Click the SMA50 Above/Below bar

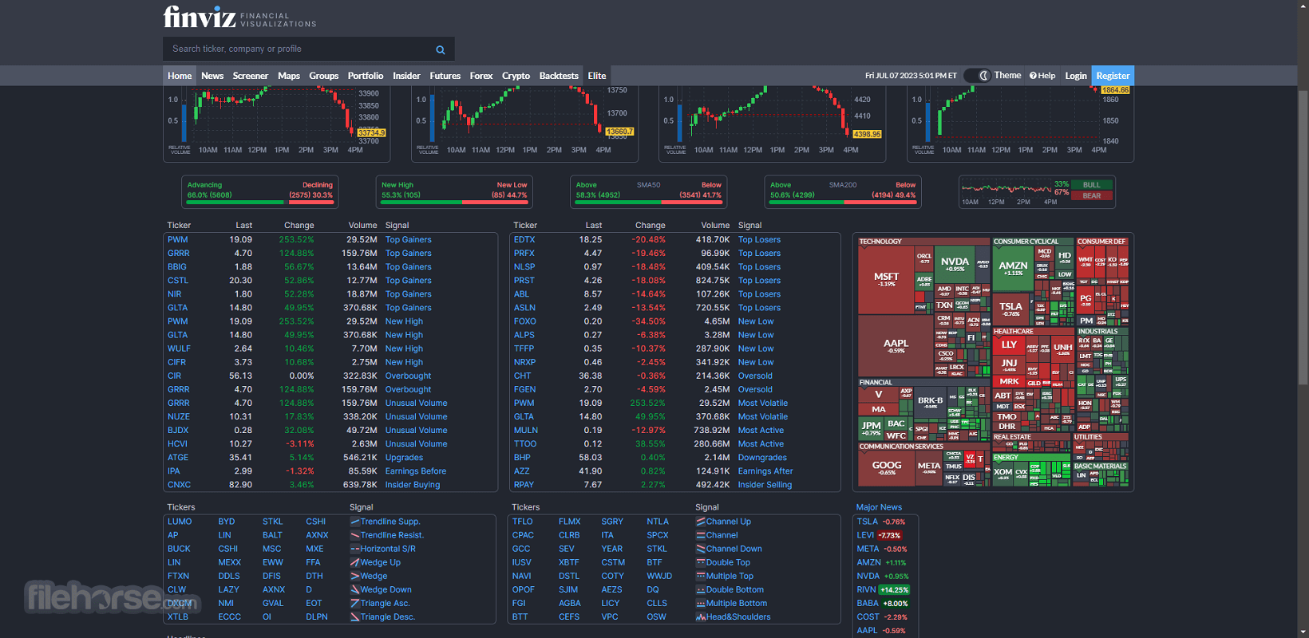[x=648, y=203]
